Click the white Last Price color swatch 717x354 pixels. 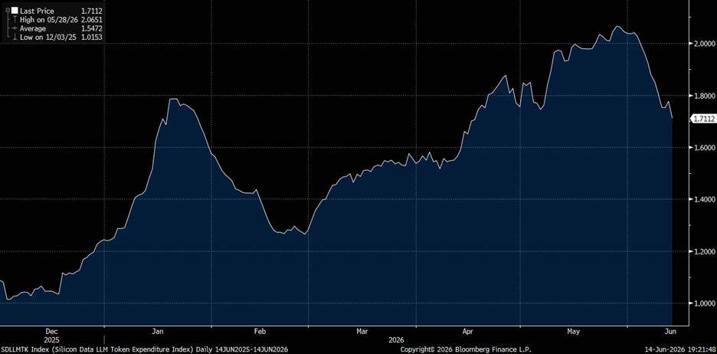[15, 11]
